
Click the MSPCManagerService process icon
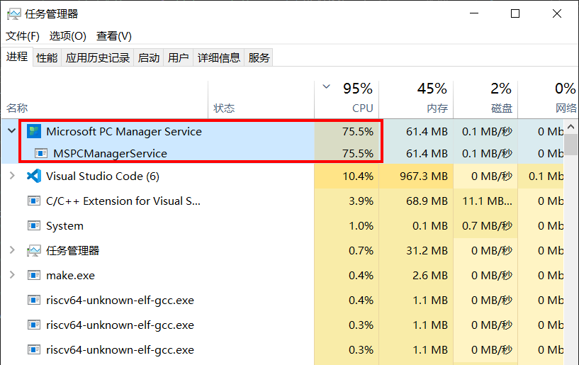(x=41, y=153)
